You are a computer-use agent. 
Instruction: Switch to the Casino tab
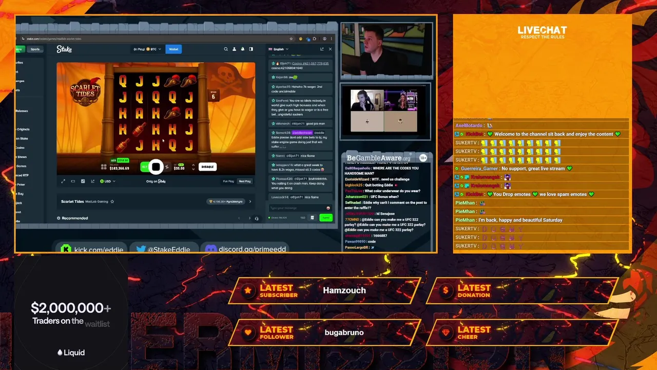click(x=19, y=49)
